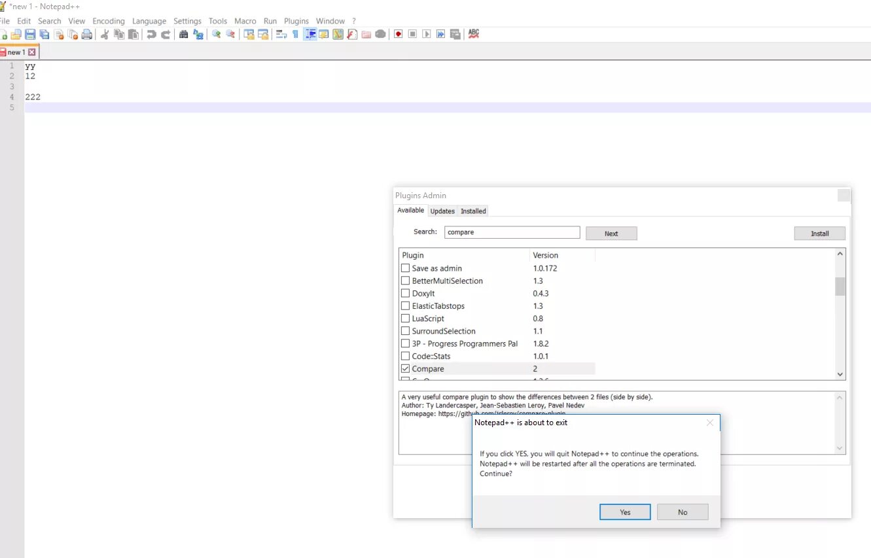Check the Save as admin plugin

click(x=405, y=268)
